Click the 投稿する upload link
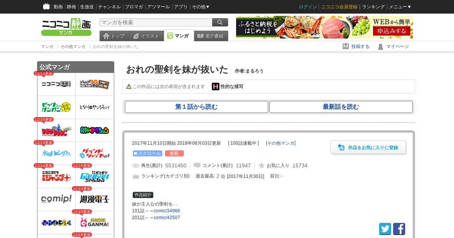The height and width of the screenshot is (238, 454). [356, 46]
